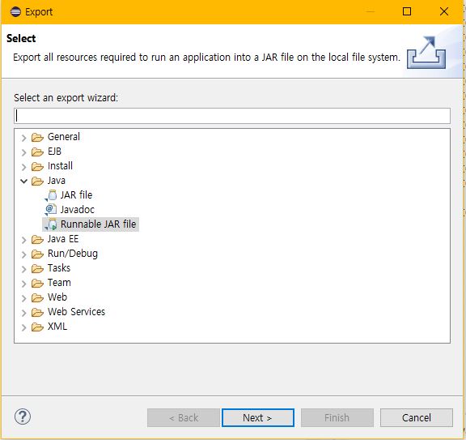Expand the Tasks category
Viewport: 466px width, 440px height.
pyautogui.click(x=23, y=269)
